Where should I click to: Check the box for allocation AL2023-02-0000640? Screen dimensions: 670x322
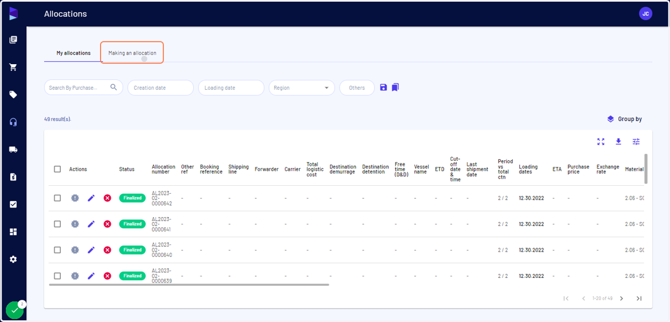[58, 250]
